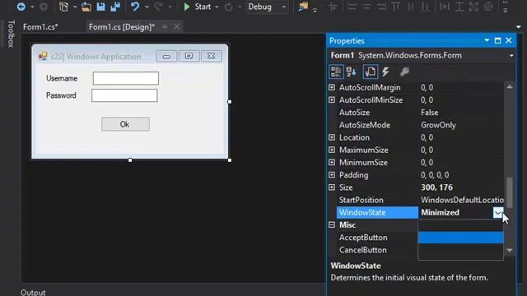This screenshot has width=527, height=296.
Task: Click the New Project toolbar icon
Action: point(63,7)
